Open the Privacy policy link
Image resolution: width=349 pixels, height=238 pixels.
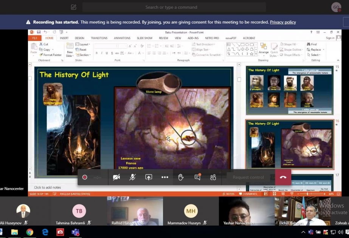(x=283, y=22)
